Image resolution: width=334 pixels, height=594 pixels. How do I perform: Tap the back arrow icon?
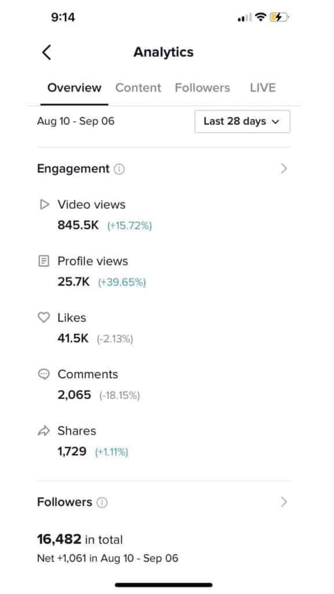(x=46, y=52)
